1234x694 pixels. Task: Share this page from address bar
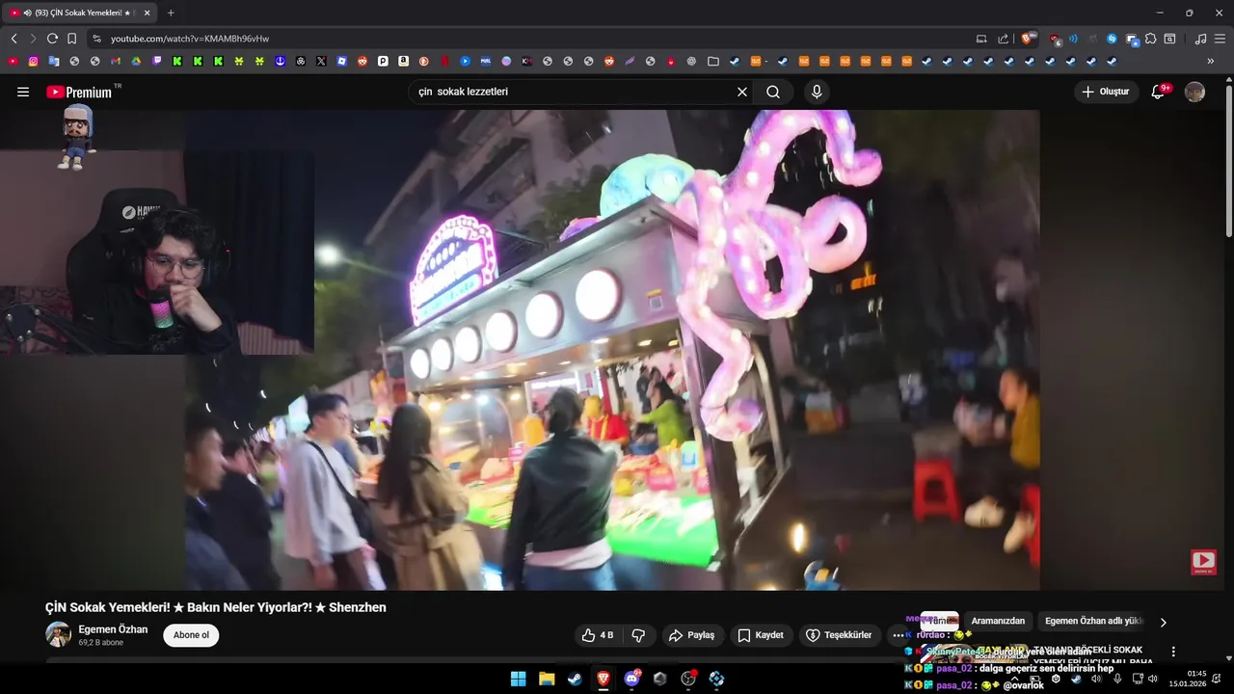pyautogui.click(x=1003, y=39)
